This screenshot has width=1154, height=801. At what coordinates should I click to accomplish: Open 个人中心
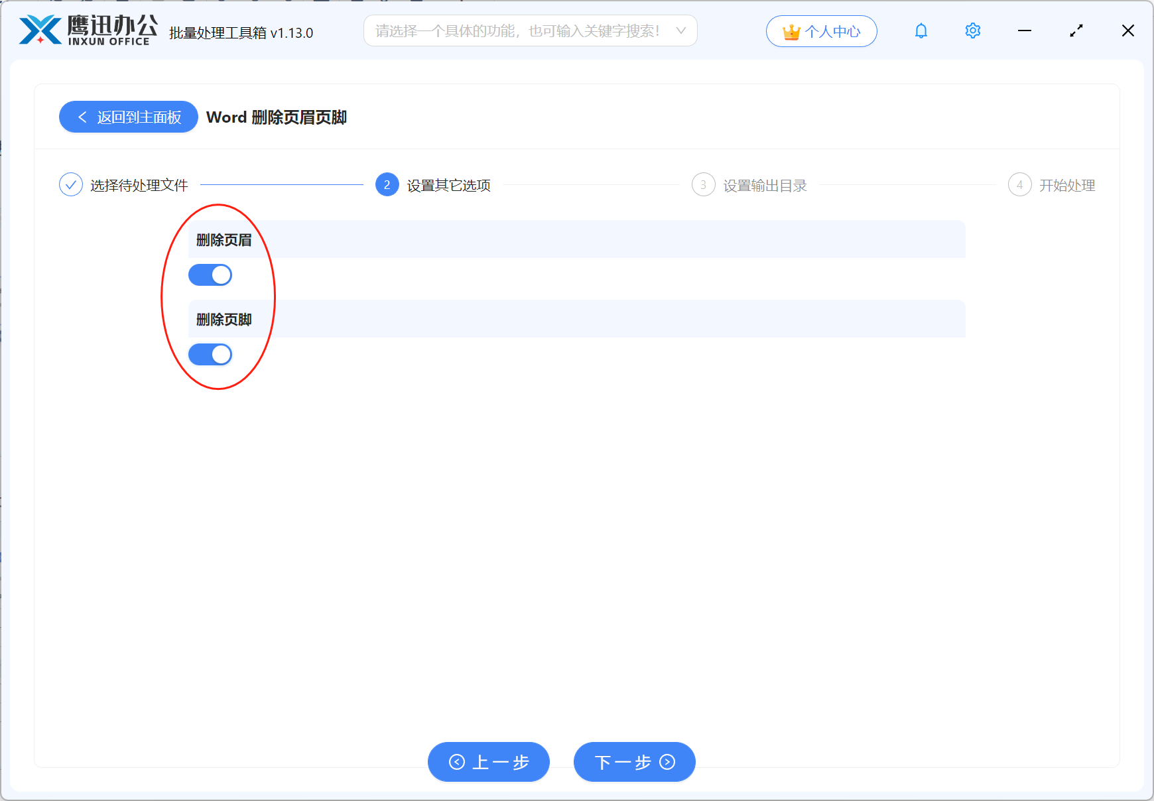click(x=821, y=31)
